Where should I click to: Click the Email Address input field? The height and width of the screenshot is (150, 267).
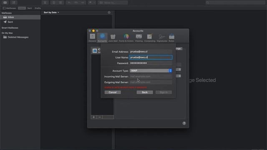pyautogui.click(x=151, y=52)
